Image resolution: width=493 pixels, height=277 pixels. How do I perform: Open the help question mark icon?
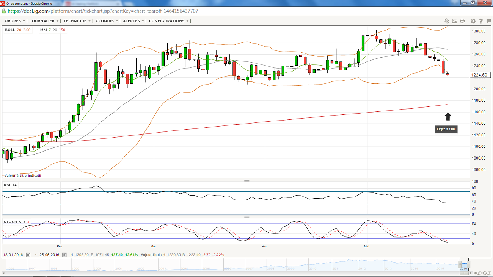click(481, 21)
